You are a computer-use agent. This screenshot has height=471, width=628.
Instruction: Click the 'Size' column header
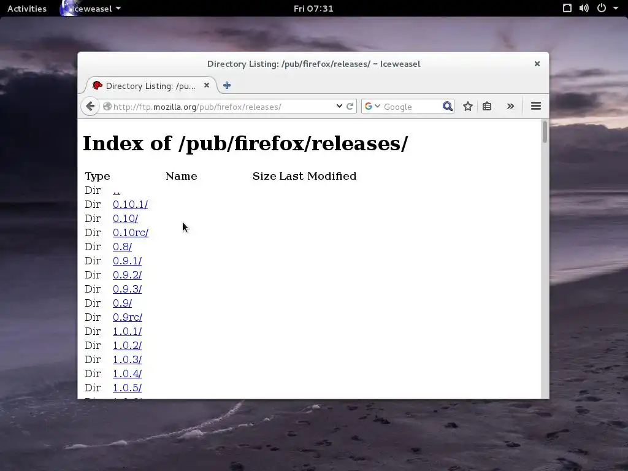[x=264, y=176]
